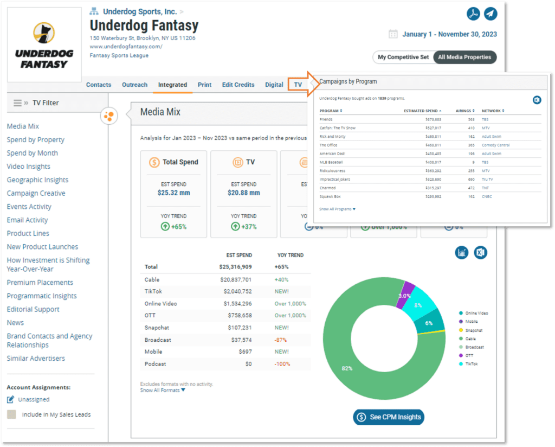
Task: Expand Show All Formats
Action: tap(163, 390)
